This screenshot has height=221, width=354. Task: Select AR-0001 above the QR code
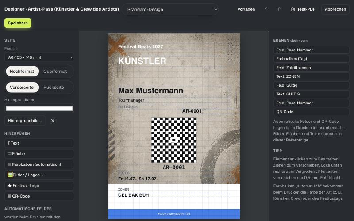click(192, 111)
